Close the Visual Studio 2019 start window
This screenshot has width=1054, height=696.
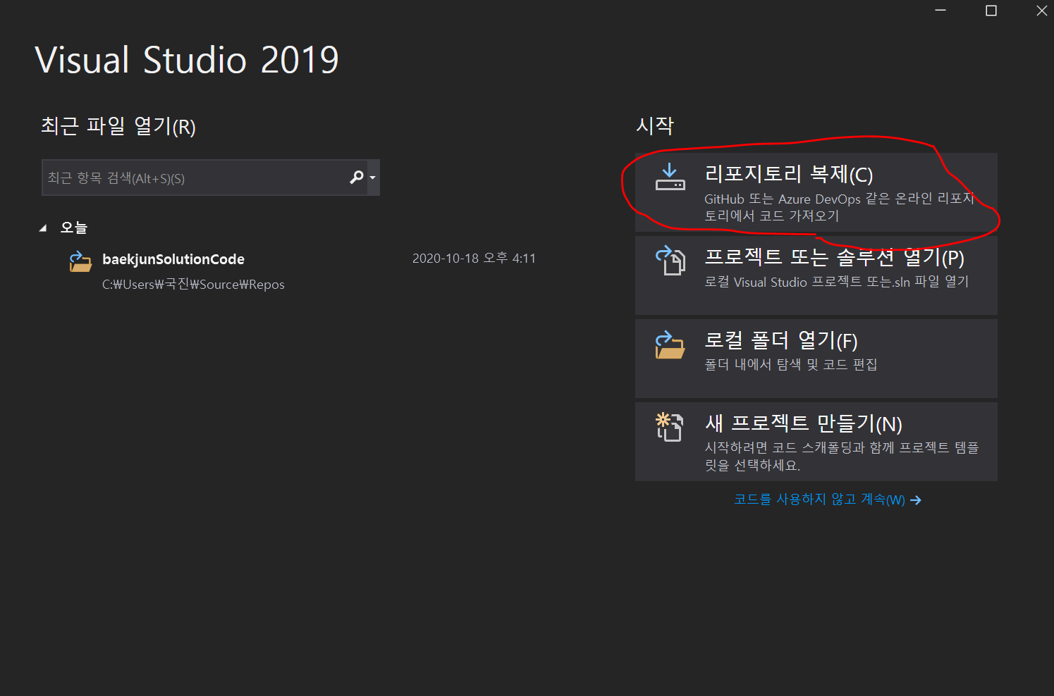tap(1041, 11)
